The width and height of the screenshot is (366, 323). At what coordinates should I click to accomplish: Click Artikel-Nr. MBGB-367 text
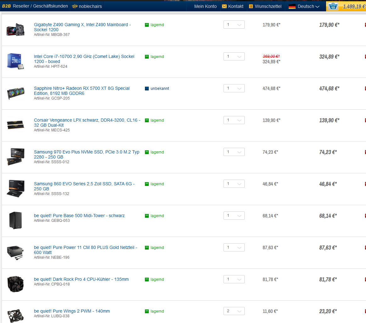52,35
